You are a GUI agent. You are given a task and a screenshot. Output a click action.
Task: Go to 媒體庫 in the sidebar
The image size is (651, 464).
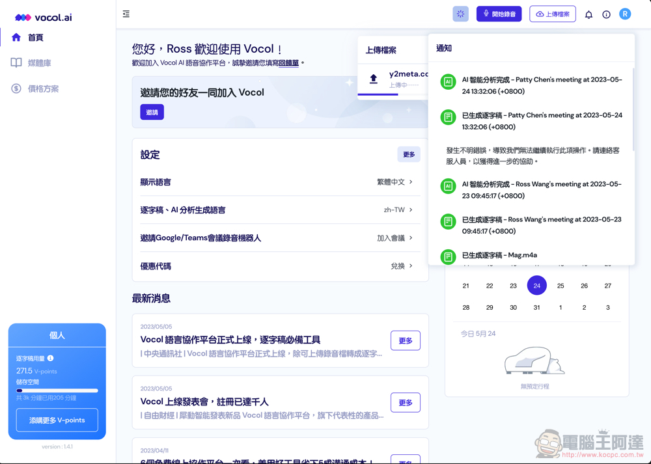[x=39, y=63]
